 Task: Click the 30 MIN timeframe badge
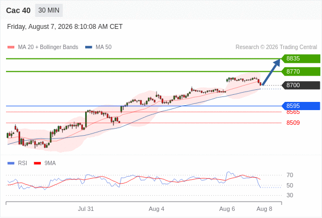[49, 10]
